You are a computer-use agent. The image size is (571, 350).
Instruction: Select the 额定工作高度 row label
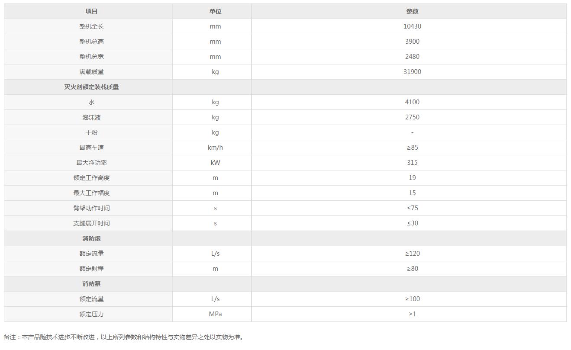pyautogui.click(x=91, y=178)
